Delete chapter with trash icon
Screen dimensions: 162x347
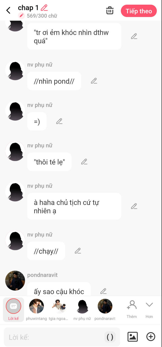click(x=110, y=11)
